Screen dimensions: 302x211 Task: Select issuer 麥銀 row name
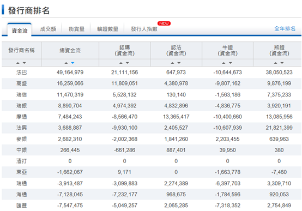[x=22, y=139]
